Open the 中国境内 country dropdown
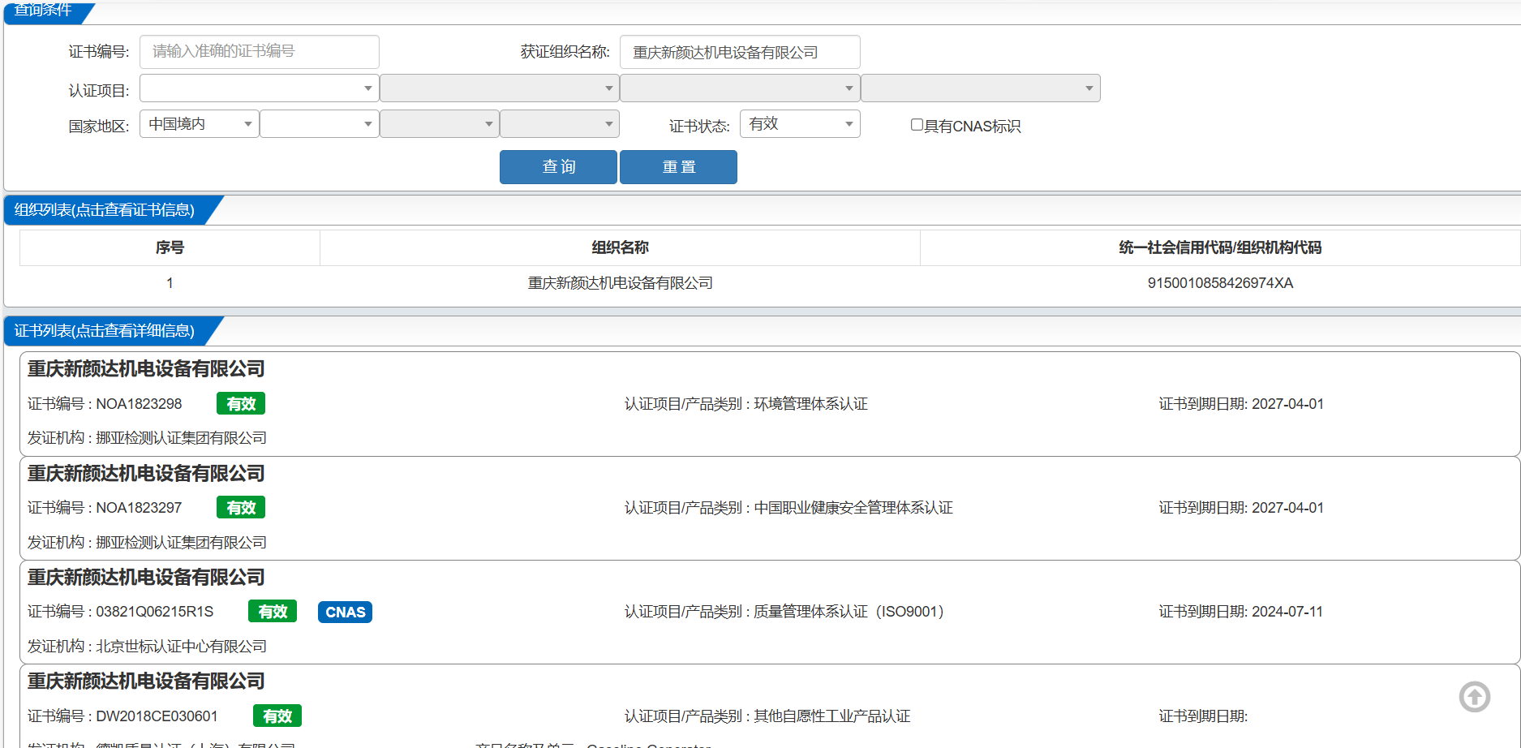The height and width of the screenshot is (748, 1521). (200, 123)
